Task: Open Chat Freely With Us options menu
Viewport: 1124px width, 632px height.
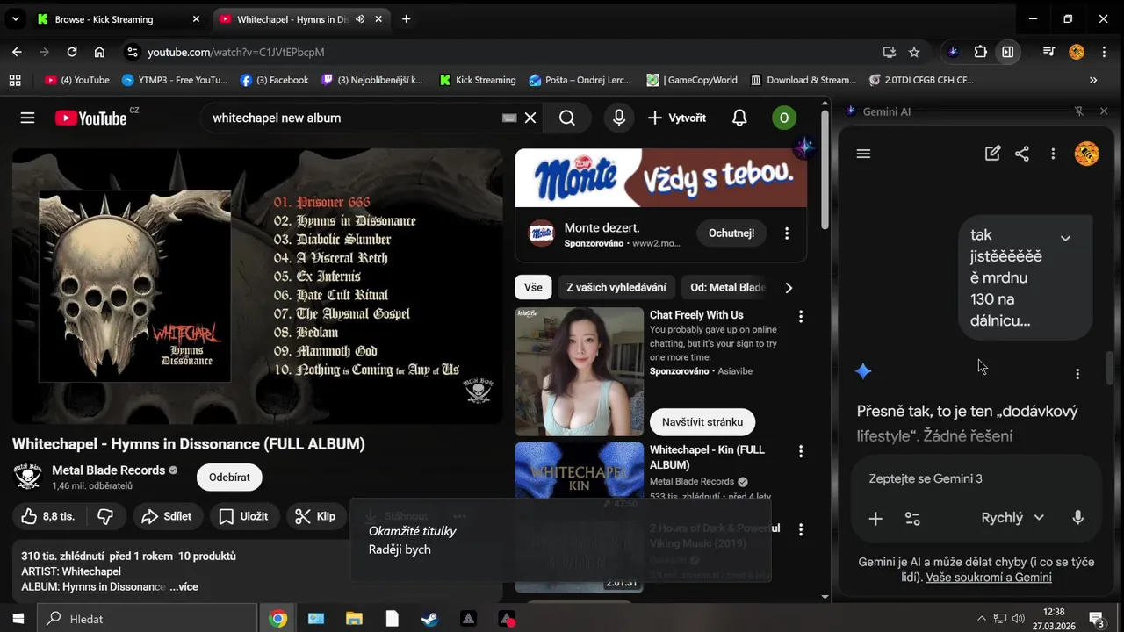Action: (800, 316)
